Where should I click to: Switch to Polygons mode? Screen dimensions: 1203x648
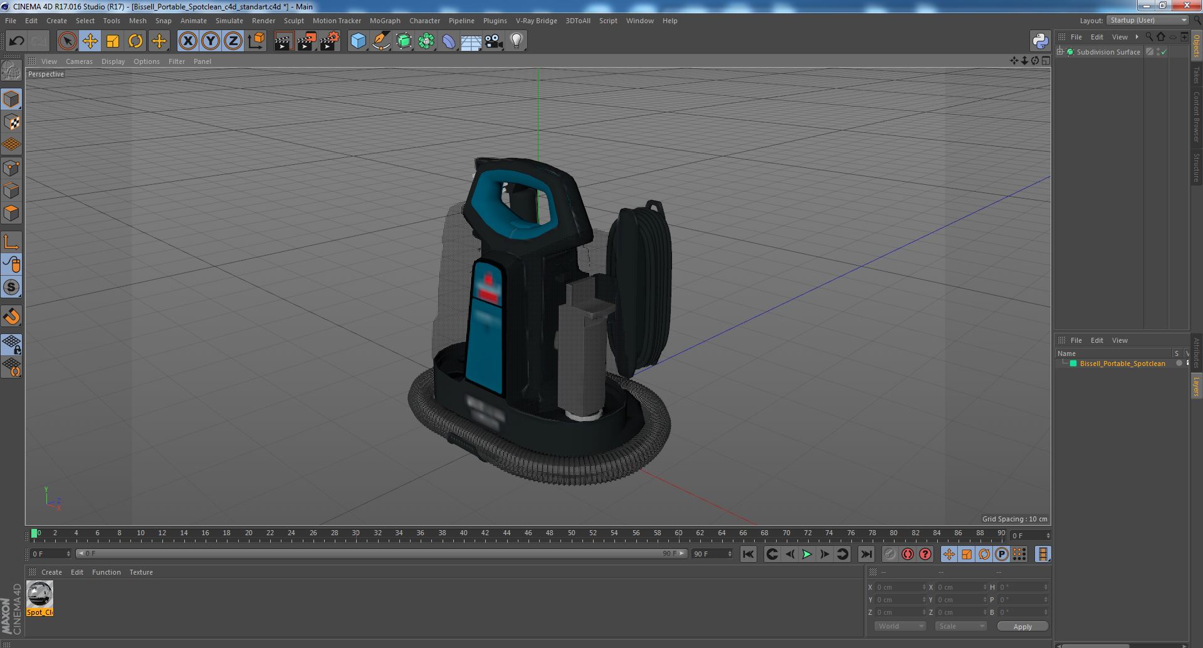tap(11, 213)
